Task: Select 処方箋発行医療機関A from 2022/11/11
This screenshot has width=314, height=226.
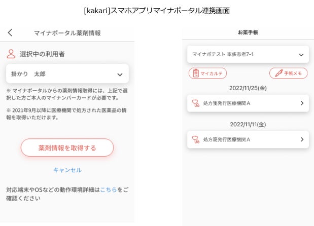Action: [227, 139]
